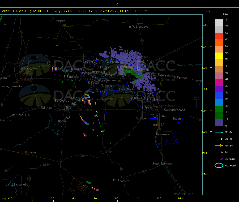Viewport: 239px width, 202px height.
Task: Click the V_Atuel map label
Action: pyautogui.click(x=136, y=98)
